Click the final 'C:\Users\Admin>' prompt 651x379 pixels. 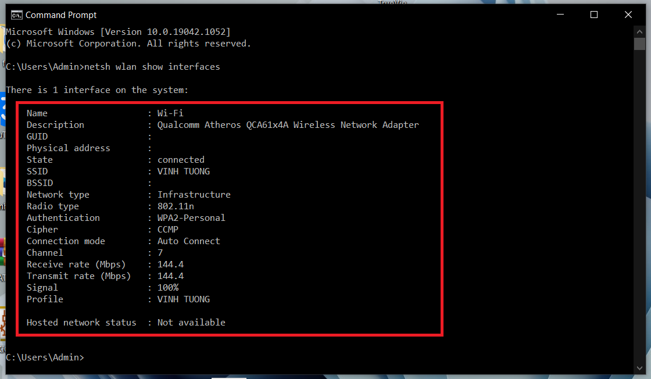coord(45,357)
